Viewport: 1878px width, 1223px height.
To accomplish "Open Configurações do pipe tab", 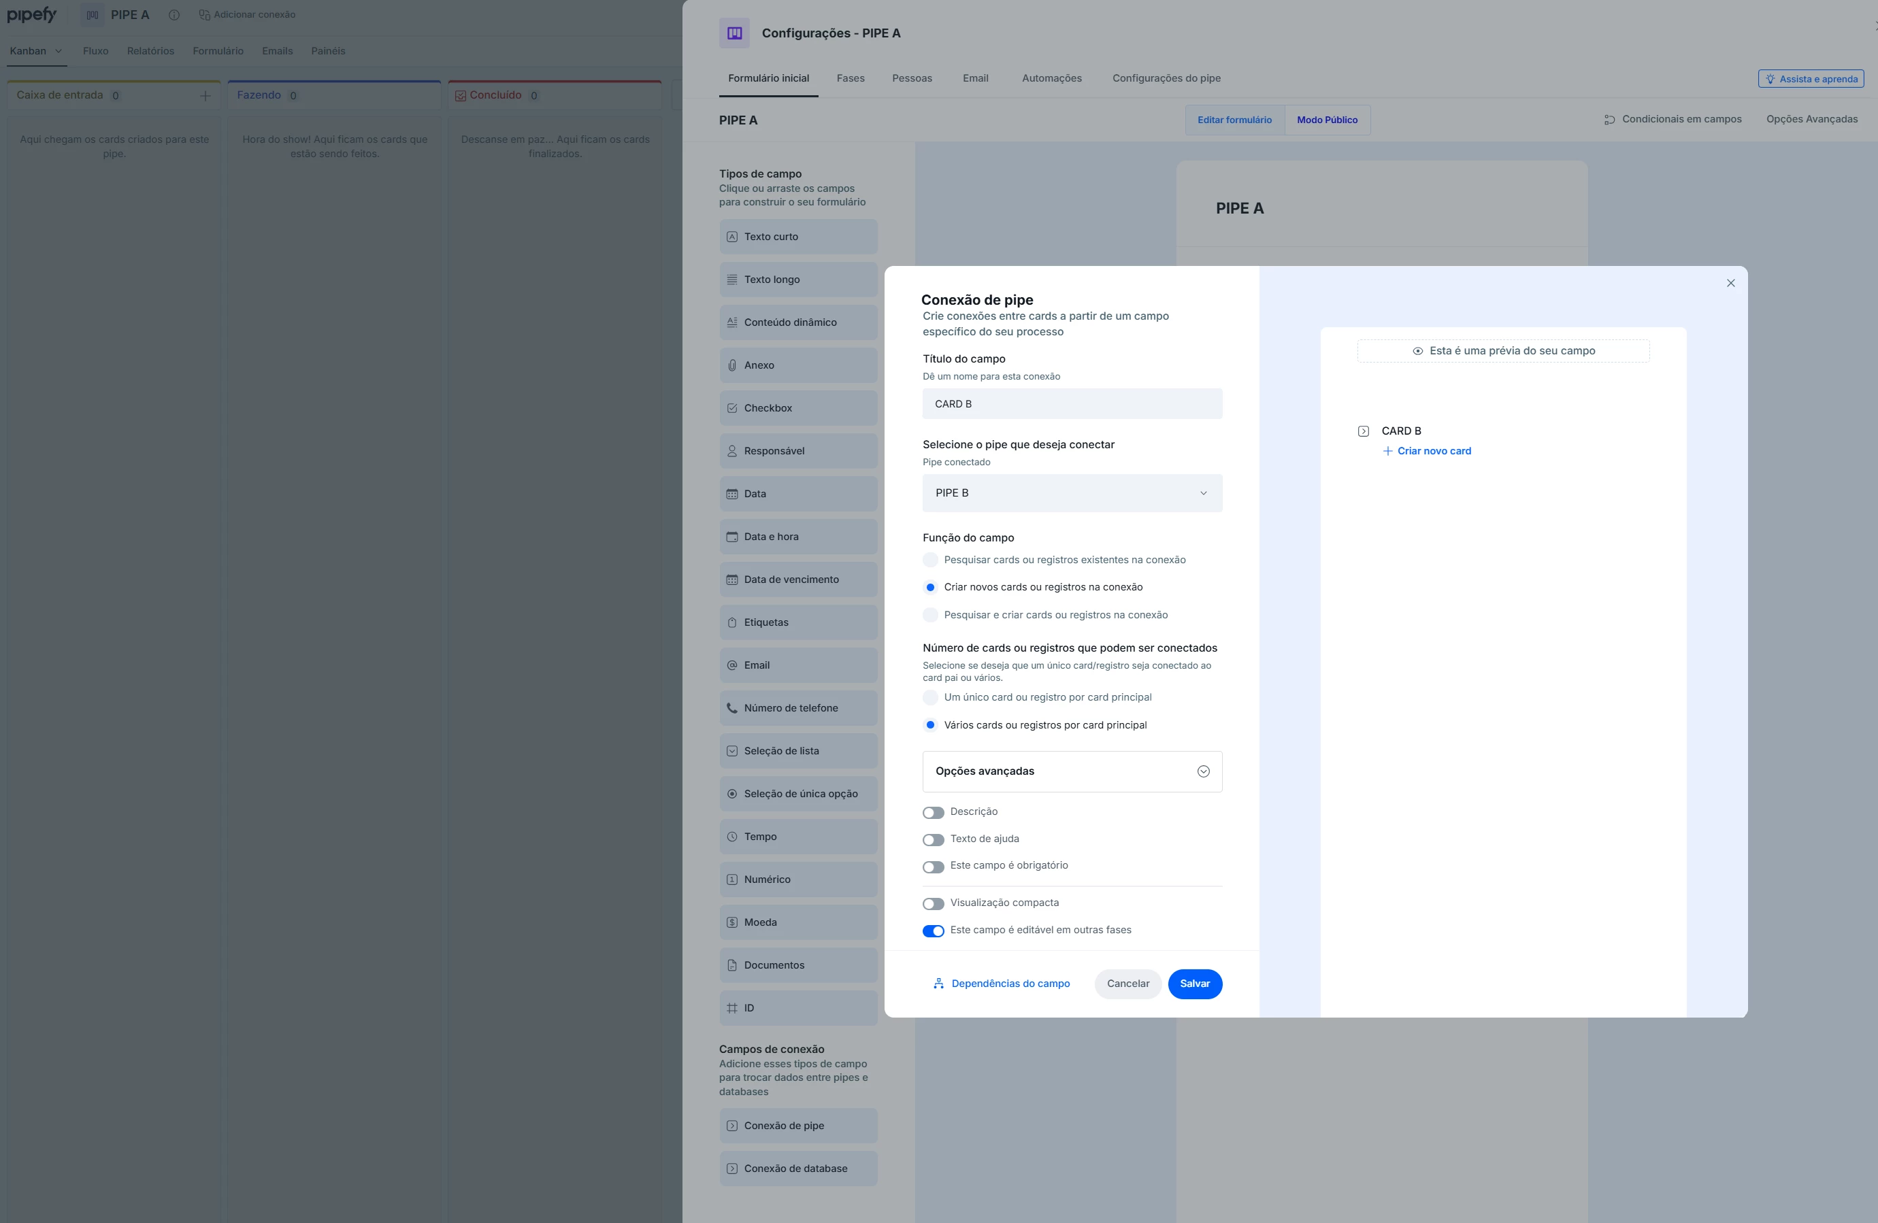I will [x=1166, y=78].
